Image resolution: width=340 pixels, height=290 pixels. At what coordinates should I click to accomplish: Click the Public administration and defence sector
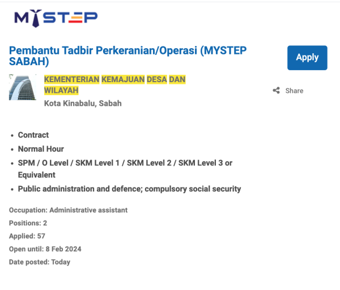(x=129, y=189)
